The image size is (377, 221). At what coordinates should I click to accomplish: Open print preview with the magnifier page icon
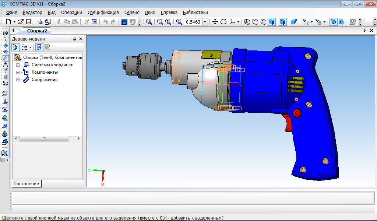(39, 22)
